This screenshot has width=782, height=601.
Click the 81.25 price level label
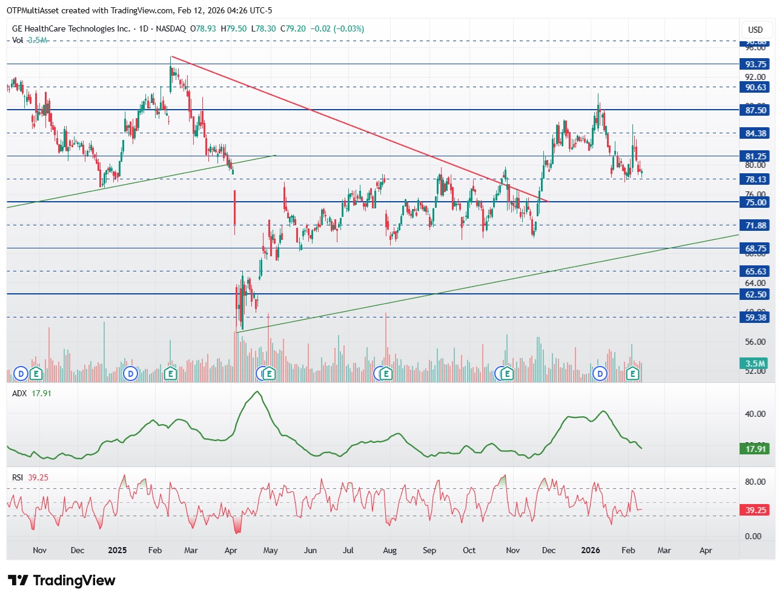755,156
